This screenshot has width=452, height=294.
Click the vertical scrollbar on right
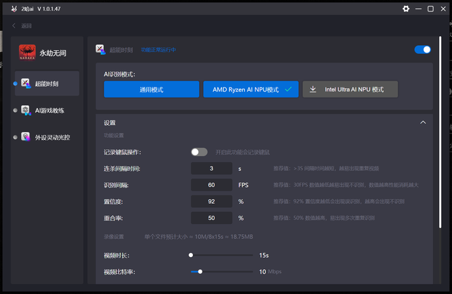coord(440,133)
